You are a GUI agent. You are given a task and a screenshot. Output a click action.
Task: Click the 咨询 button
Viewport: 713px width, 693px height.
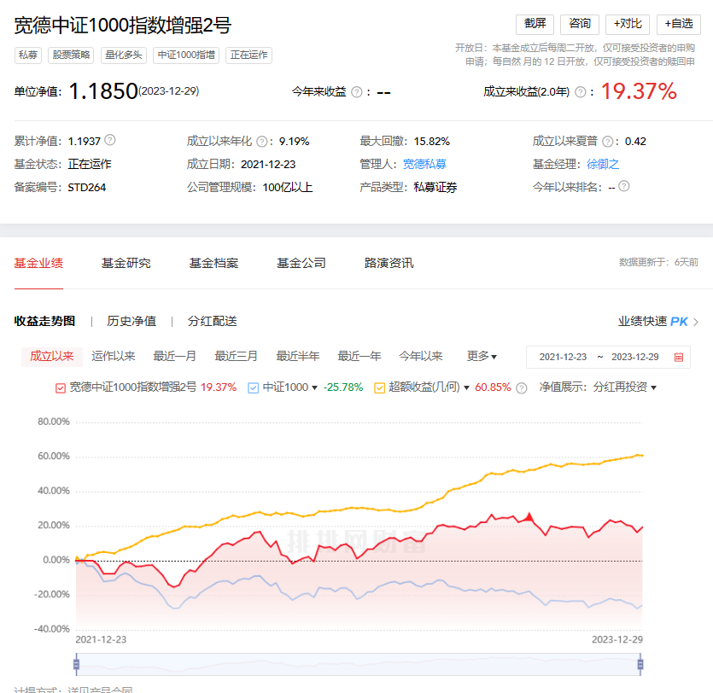(x=580, y=24)
